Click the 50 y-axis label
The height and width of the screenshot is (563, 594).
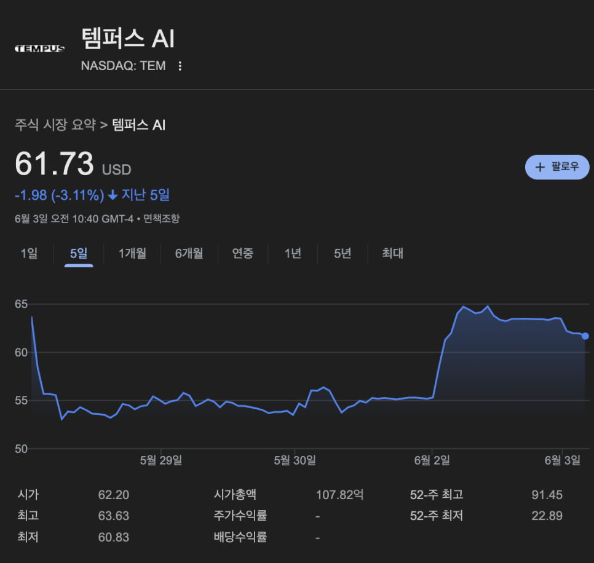point(21,449)
